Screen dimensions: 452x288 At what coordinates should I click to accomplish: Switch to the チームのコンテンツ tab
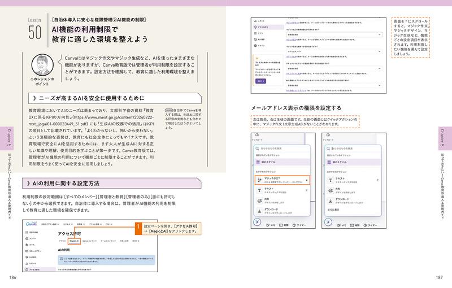pyautogui.click(x=108, y=241)
